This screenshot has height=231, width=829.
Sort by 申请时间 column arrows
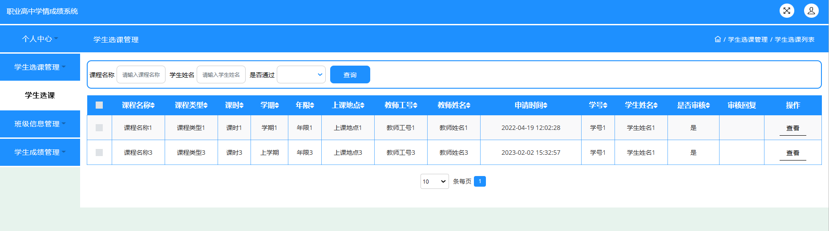pos(545,106)
